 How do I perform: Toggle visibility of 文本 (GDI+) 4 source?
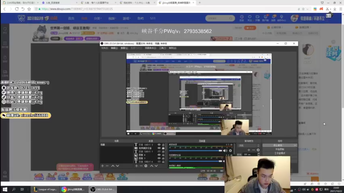[159, 162]
